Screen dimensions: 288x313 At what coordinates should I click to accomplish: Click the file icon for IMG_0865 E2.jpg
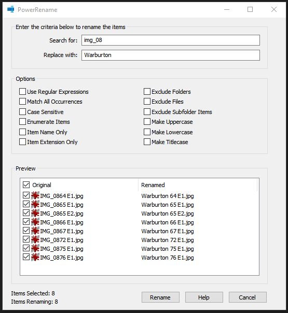pyautogui.click(x=35, y=213)
